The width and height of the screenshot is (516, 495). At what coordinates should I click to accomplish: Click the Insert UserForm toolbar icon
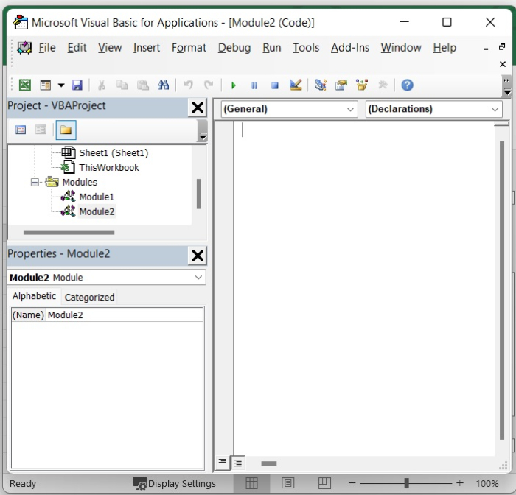pyautogui.click(x=46, y=85)
